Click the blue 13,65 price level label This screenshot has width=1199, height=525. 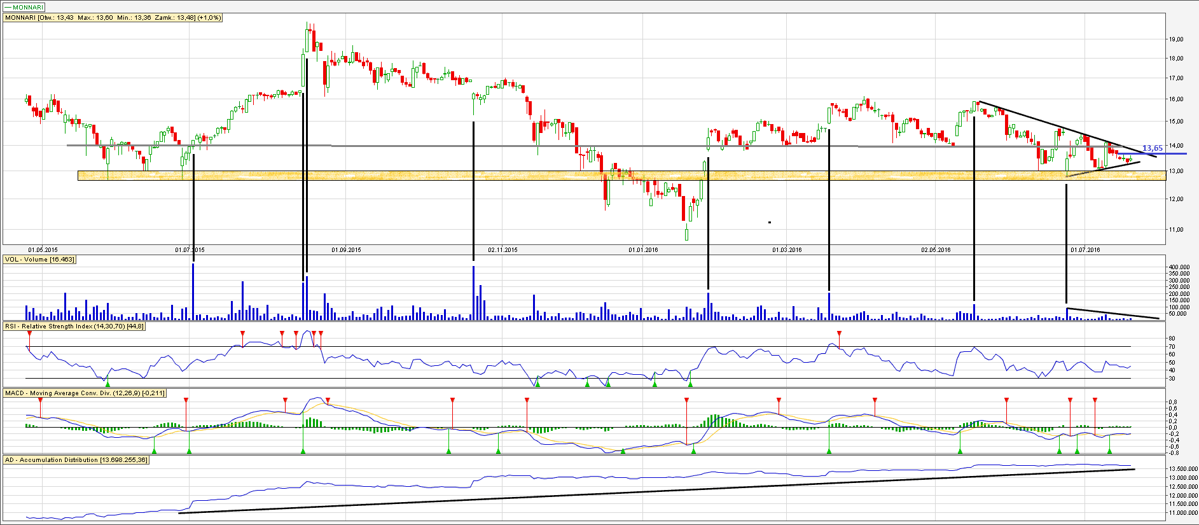tap(1152, 148)
